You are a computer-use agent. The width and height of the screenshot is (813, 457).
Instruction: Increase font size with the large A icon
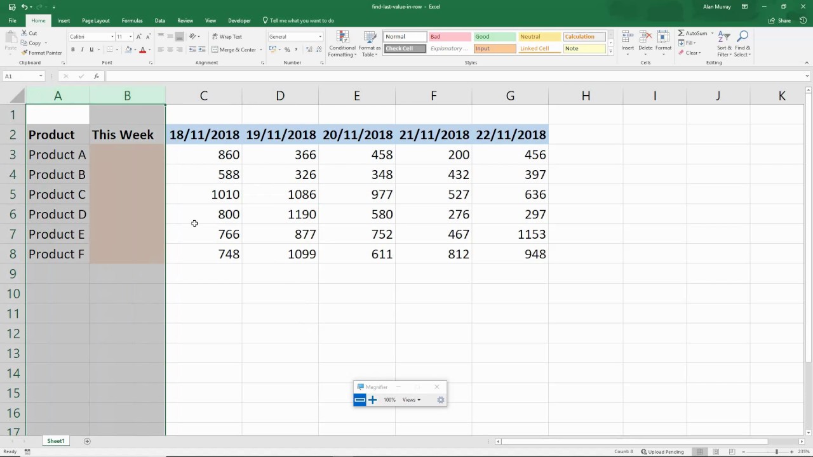click(138, 37)
